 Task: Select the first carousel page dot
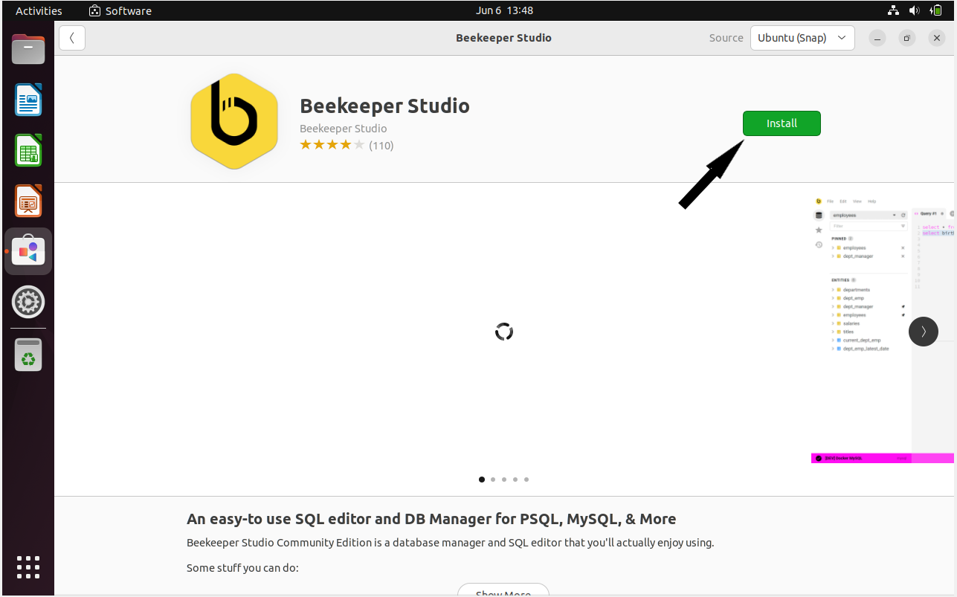pos(482,480)
